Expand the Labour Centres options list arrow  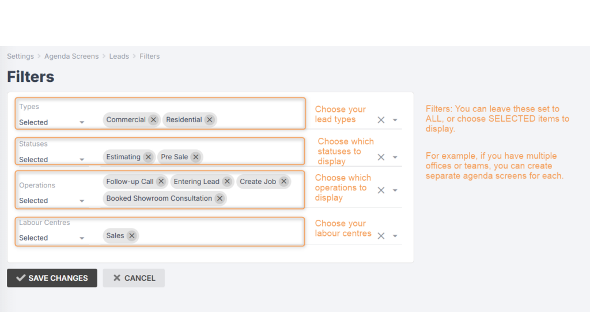(395, 236)
